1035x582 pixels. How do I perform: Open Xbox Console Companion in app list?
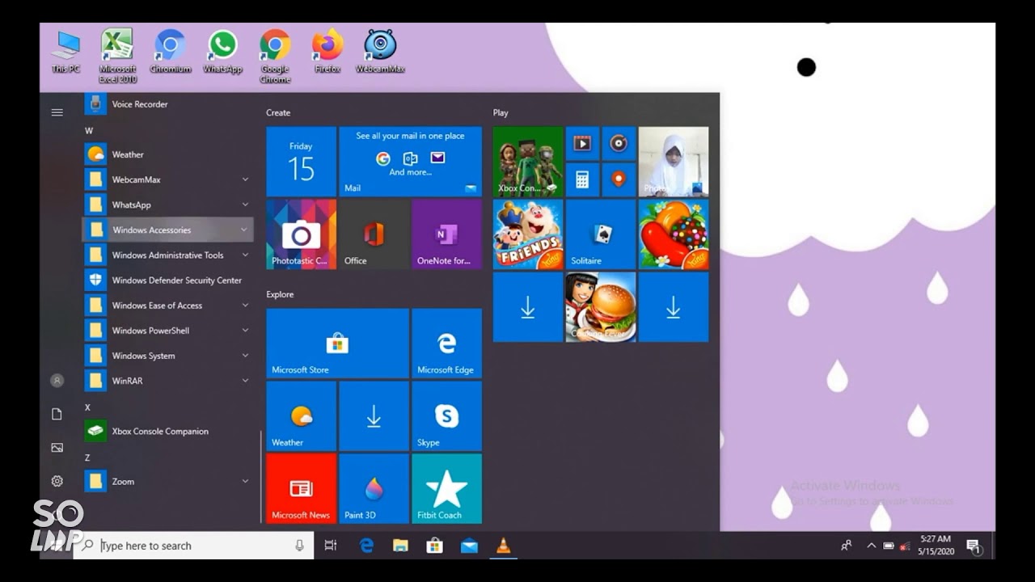coord(168,431)
